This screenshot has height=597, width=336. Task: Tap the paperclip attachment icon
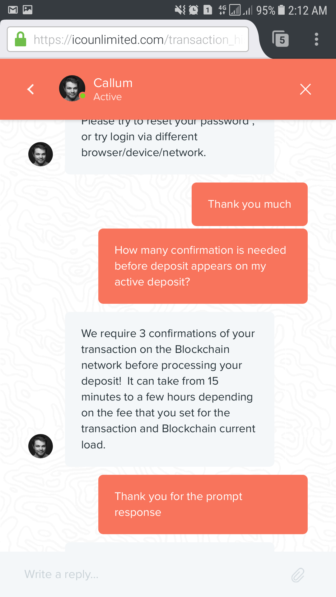pos(298,575)
